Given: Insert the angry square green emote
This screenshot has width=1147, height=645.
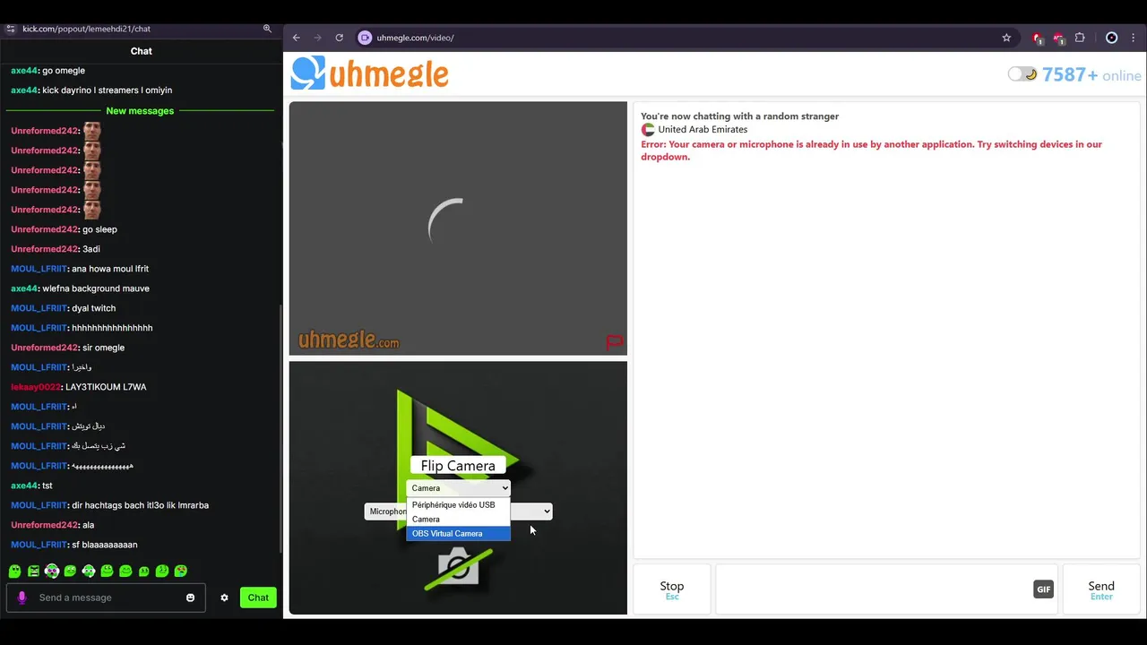Looking at the screenshot, I should point(33,571).
